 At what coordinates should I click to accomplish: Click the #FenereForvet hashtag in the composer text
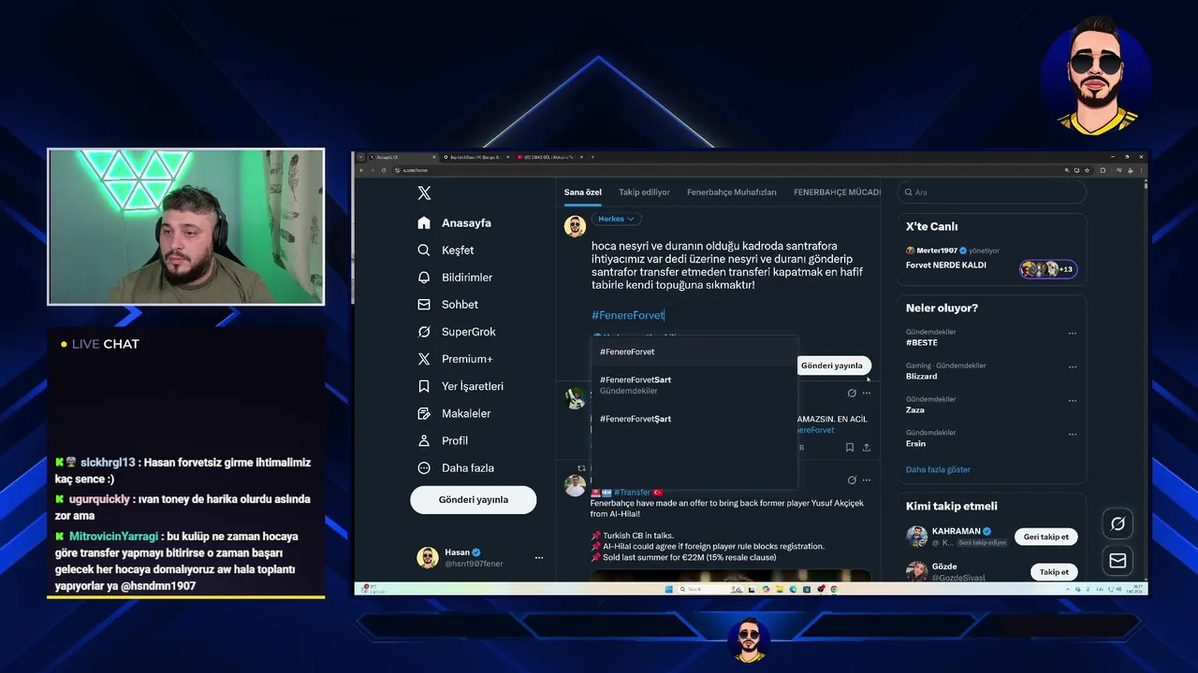coord(628,316)
